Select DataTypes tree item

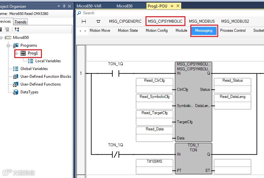[29, 92]
